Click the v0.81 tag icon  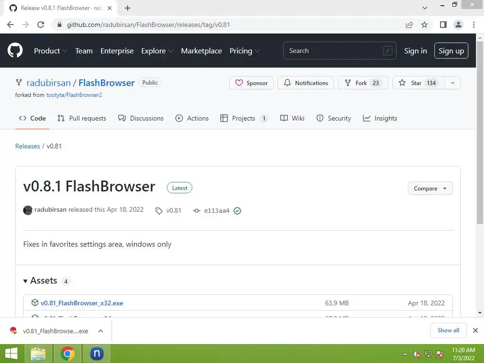[159, 211]
